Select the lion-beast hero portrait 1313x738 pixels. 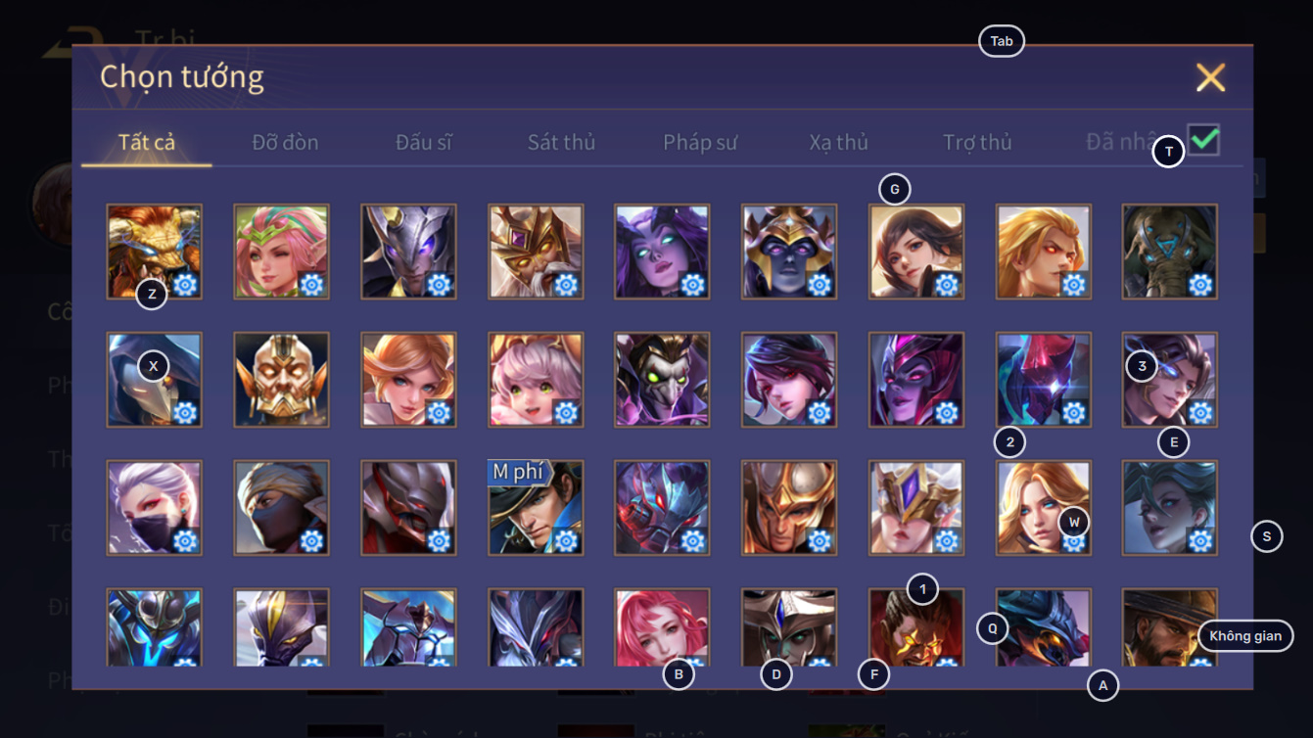point(154,251)
